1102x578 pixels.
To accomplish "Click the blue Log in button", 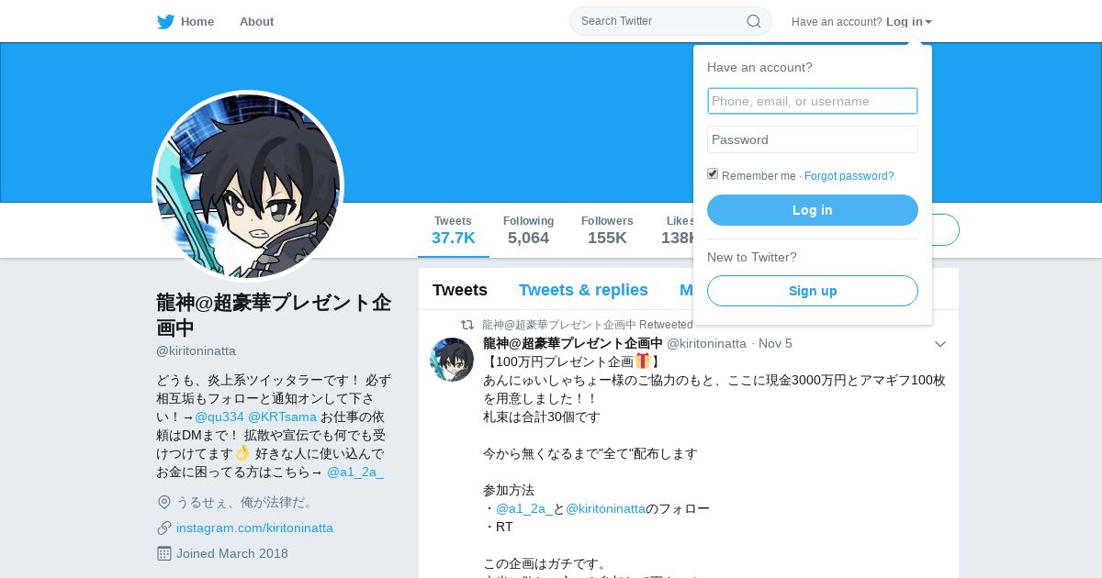I will pos(813,210).
